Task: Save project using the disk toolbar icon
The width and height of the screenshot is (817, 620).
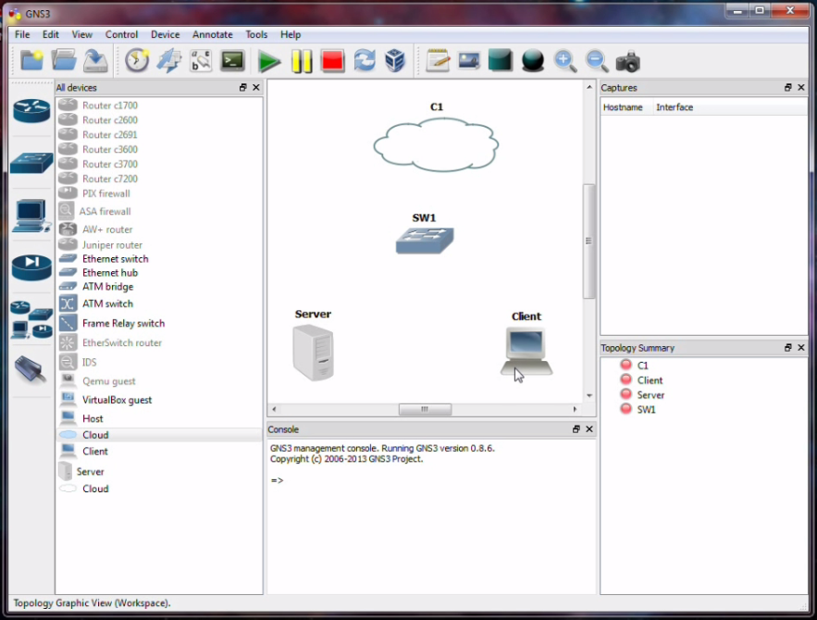Action: [x=95, y=61]
